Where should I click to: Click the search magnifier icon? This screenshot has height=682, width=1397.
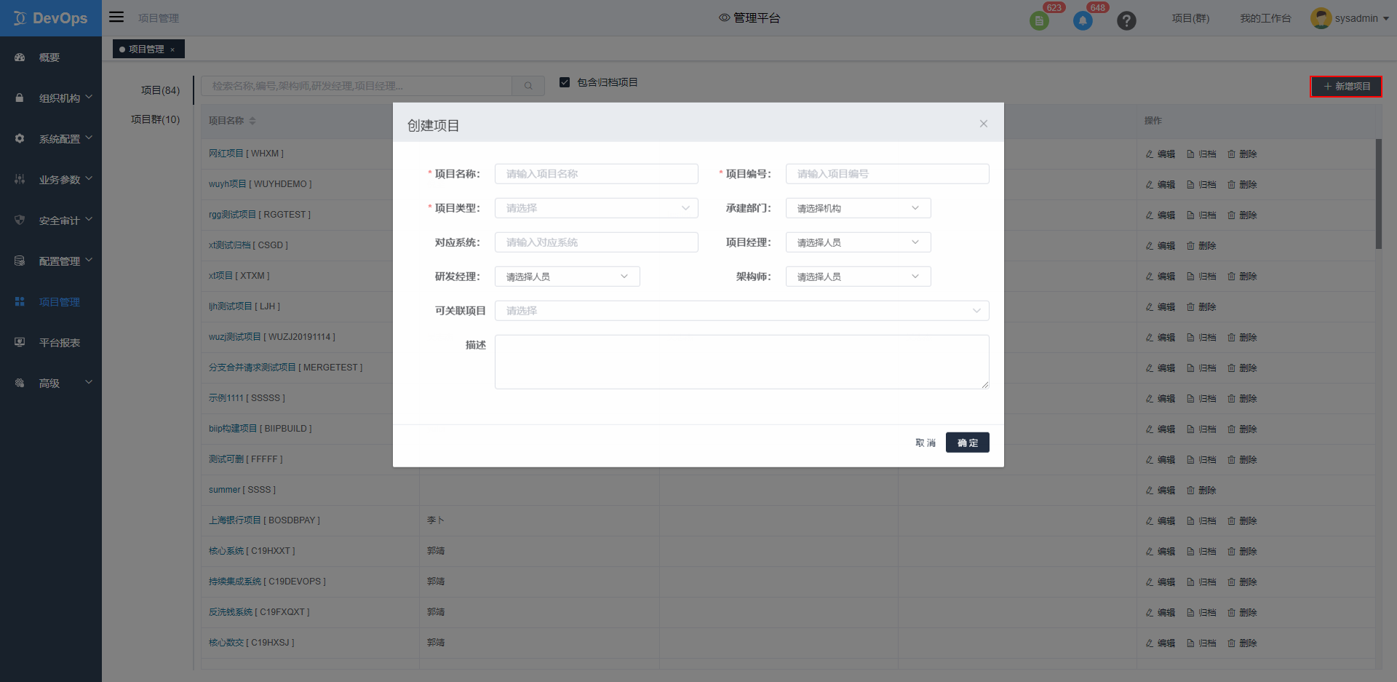point(528,86)
